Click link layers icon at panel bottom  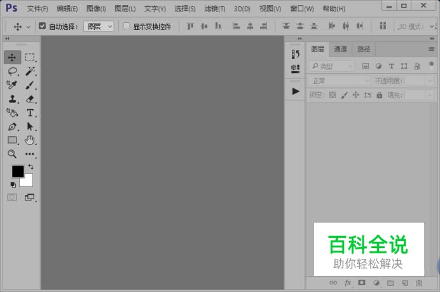click(333, 282)
